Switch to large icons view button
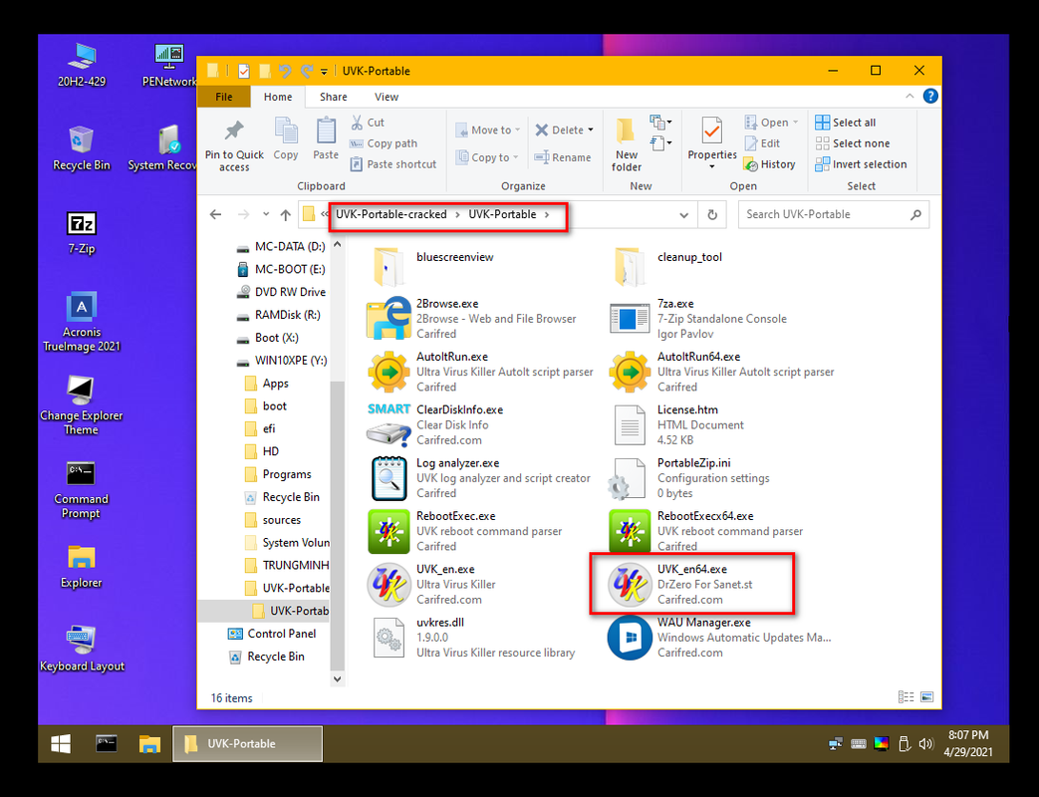 tap(926, 697)
